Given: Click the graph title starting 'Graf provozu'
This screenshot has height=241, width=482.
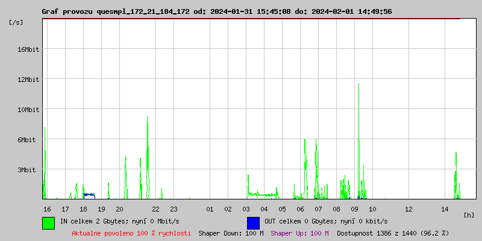Looking at the screenshot, I should coord(216,11).
